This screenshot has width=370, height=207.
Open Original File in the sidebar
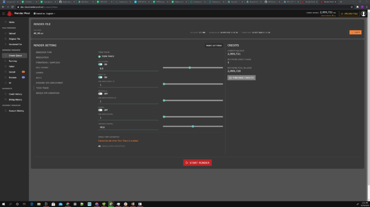pyautogui.click(x=14, y=39)
